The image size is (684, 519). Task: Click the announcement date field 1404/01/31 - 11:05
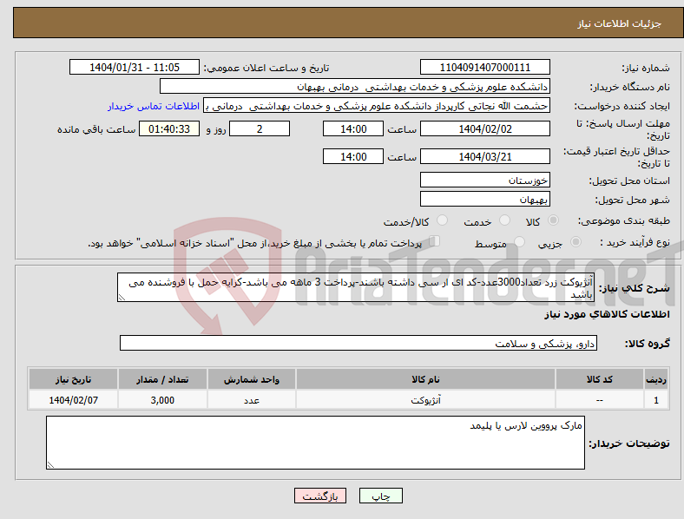(x=135, y=67)
